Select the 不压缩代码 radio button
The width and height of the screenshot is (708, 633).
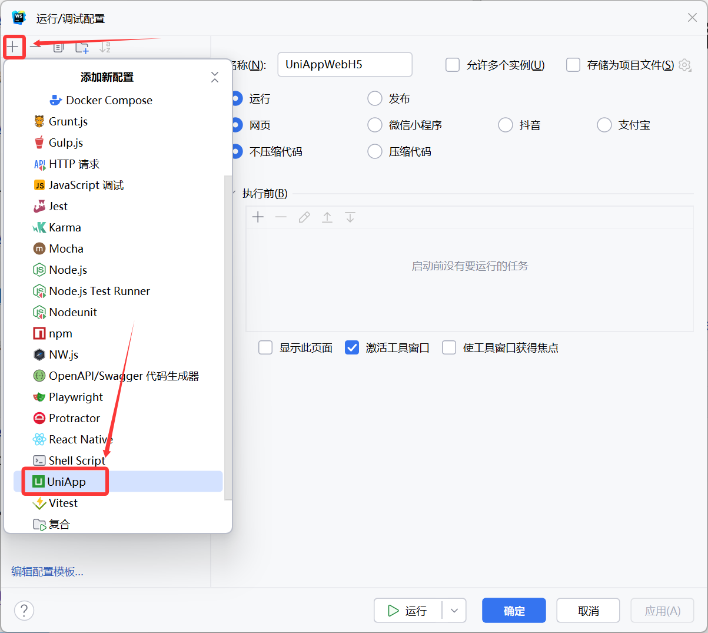(x=237, y=151)
